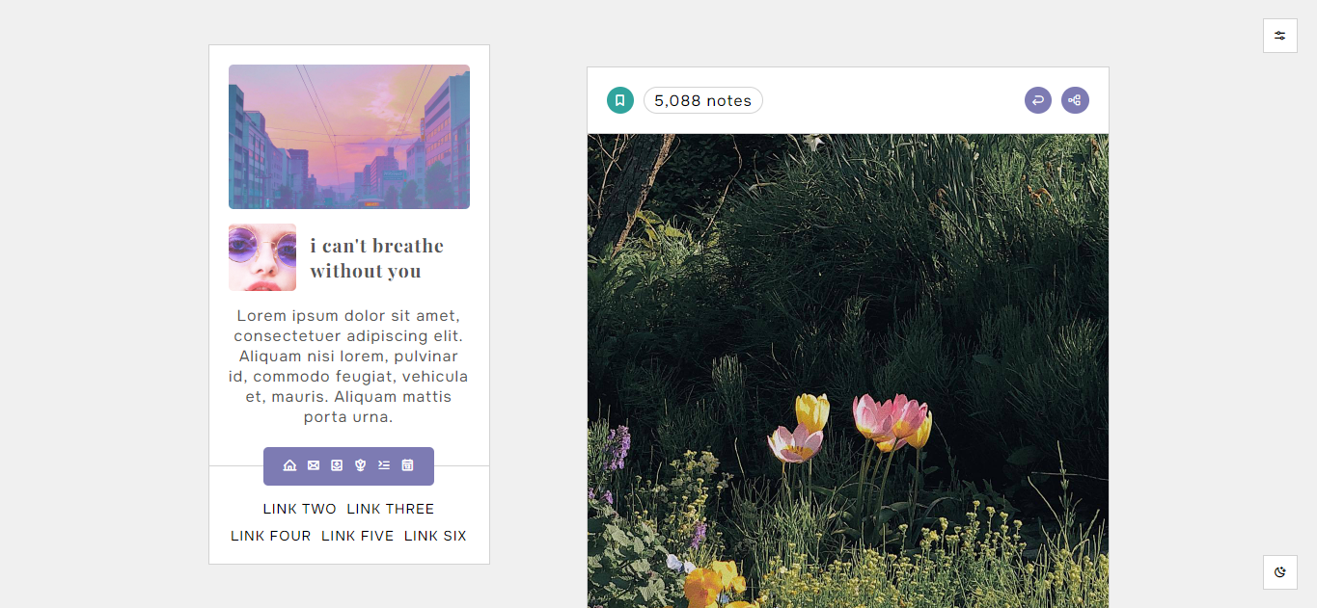Click the home icon in purple navbar
This screenshot has height=608, width=1317.
pyautogui.click(x=289, y=465)
